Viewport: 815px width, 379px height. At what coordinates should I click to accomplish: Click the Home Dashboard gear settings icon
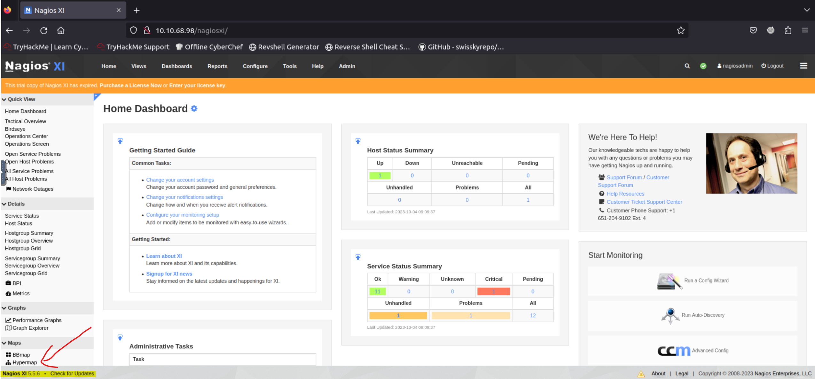194,109
